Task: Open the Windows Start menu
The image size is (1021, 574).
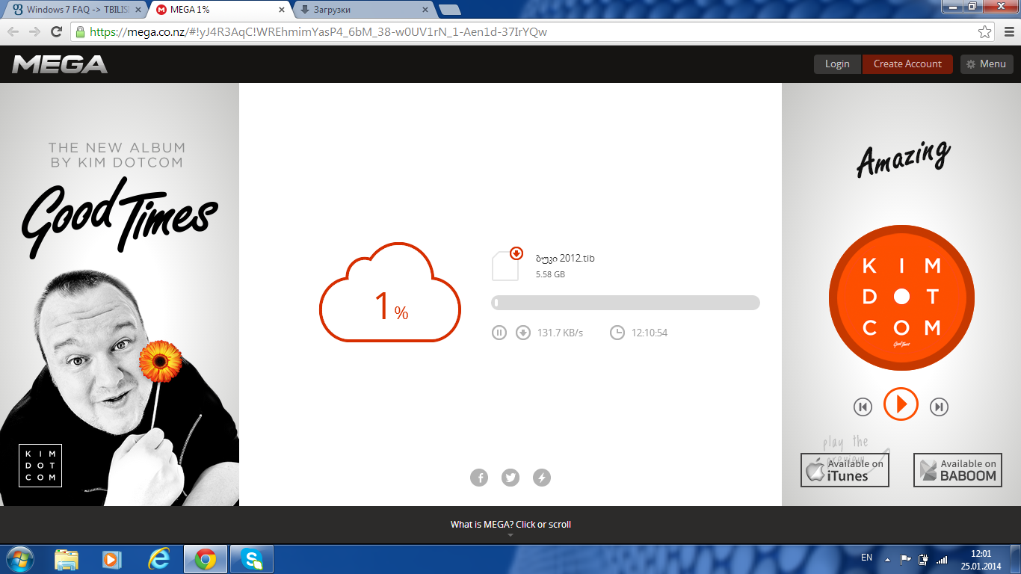Action: tap(19, 559)
